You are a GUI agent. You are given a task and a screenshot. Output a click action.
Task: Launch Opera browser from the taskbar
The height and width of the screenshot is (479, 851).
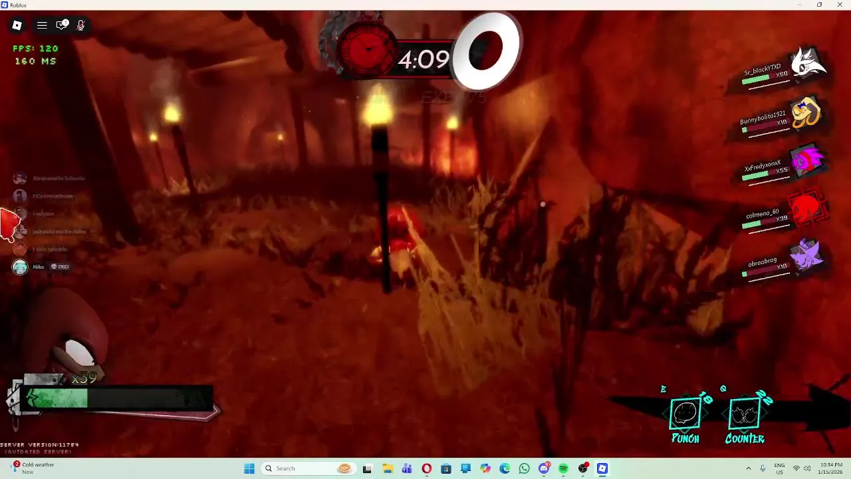click(x=426, y=468)
